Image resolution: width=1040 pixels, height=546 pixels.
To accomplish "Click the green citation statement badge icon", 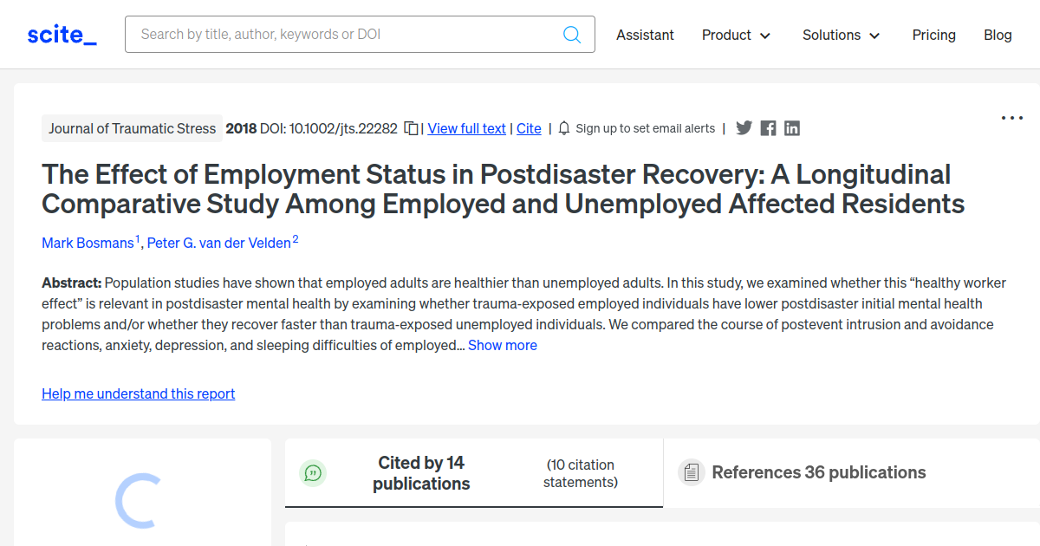I will pos(313,473).
